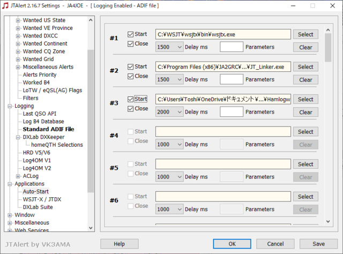Open the #1 Delay ms dropdown

[169, 47]
